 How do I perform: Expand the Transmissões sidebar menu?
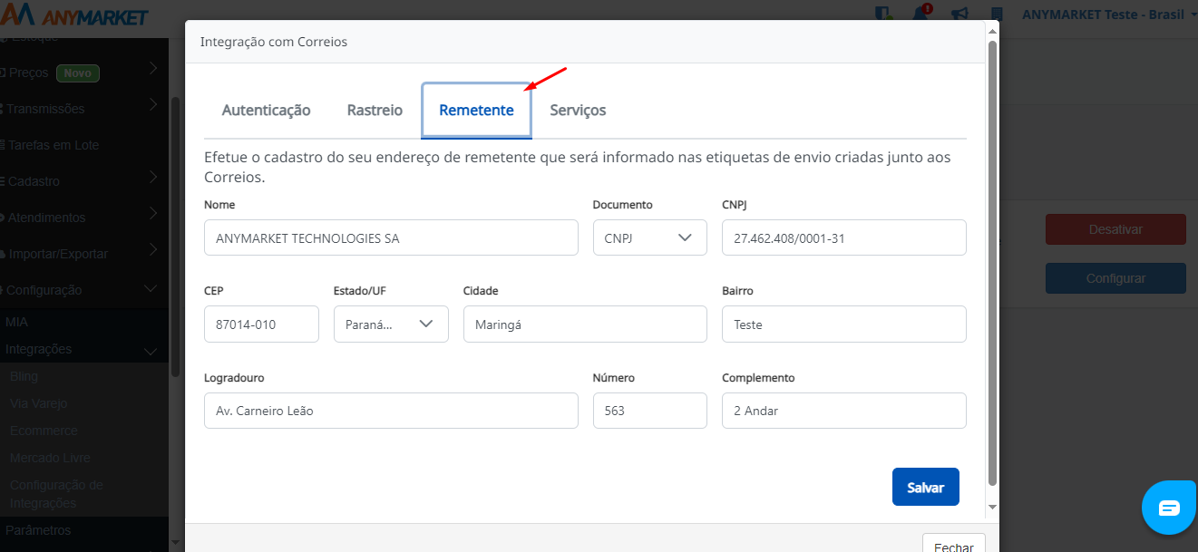(x=84, y=109)
